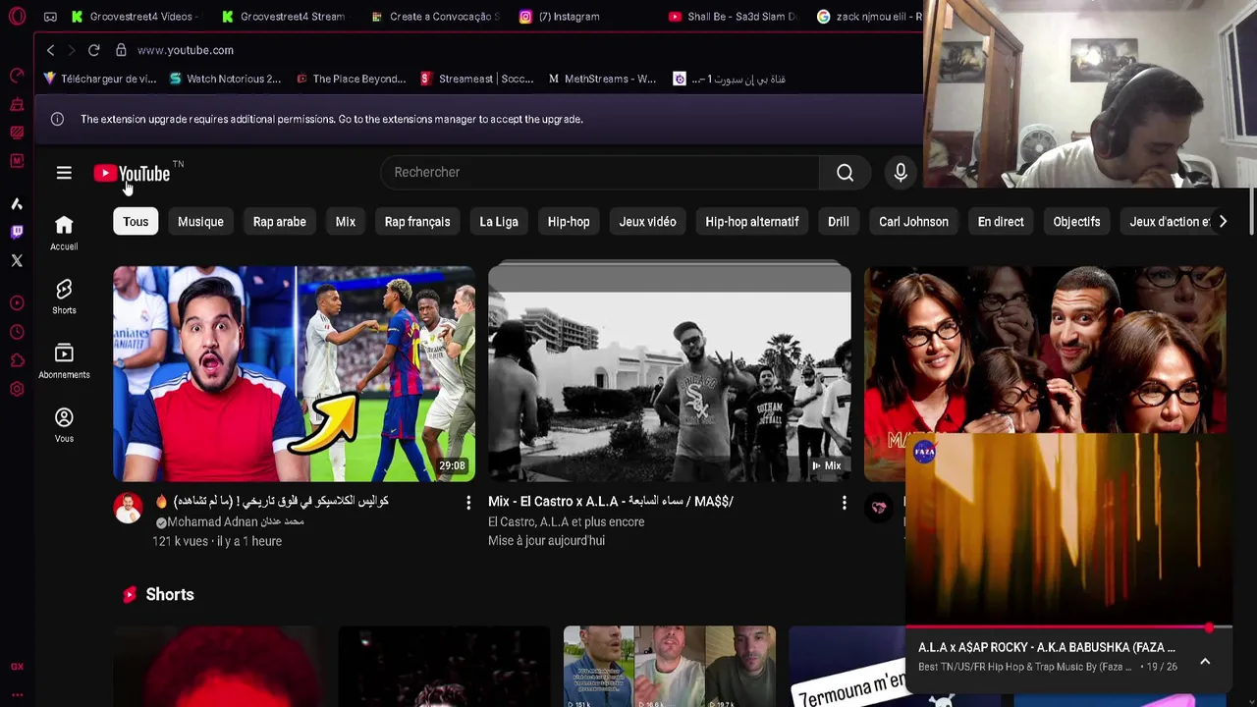The width and height of the screenshot is (1257, 707).
Task: Open The Place Beyond... bookmark
Action: click(x=351, y=80)
